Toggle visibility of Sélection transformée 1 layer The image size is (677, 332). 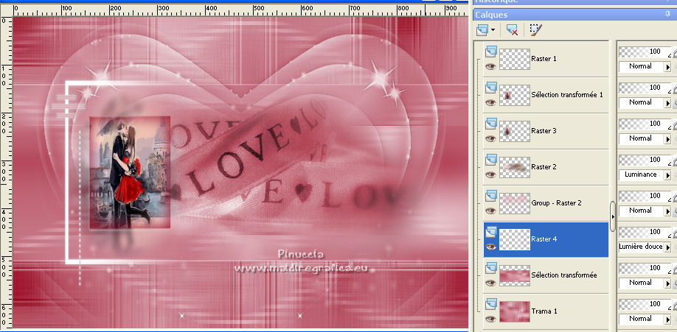[490, 102]
